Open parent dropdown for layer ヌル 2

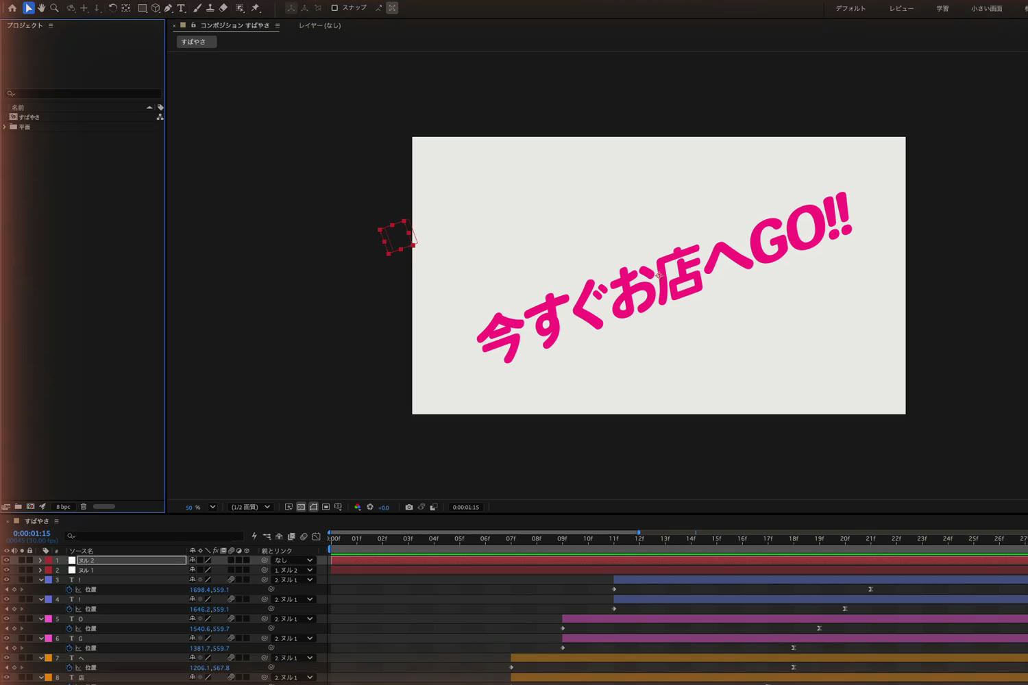tap(293, 560)
